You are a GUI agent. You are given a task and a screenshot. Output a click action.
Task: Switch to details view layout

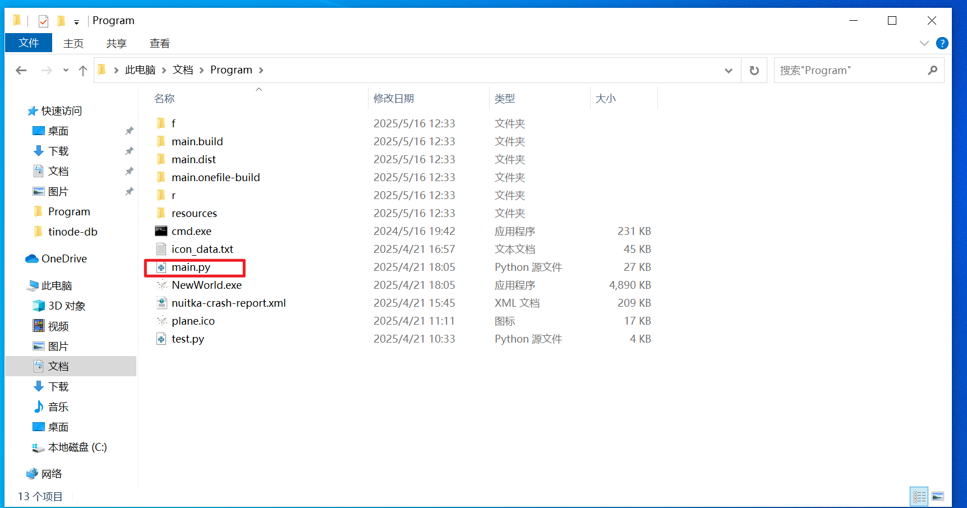919,496
